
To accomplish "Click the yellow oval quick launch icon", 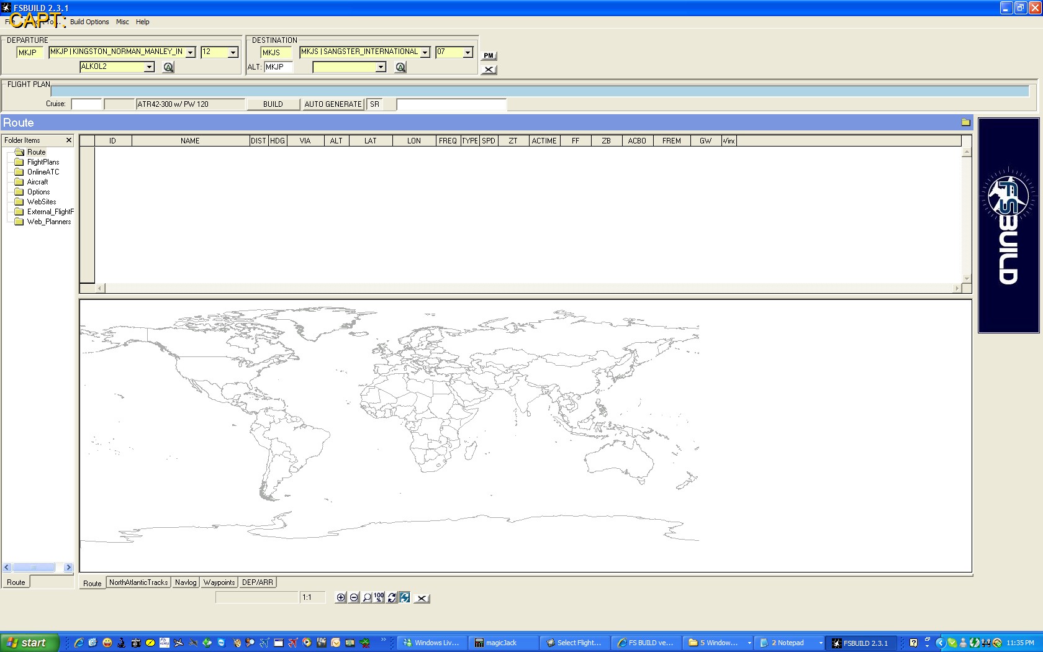I will click(x=150, y=643).
